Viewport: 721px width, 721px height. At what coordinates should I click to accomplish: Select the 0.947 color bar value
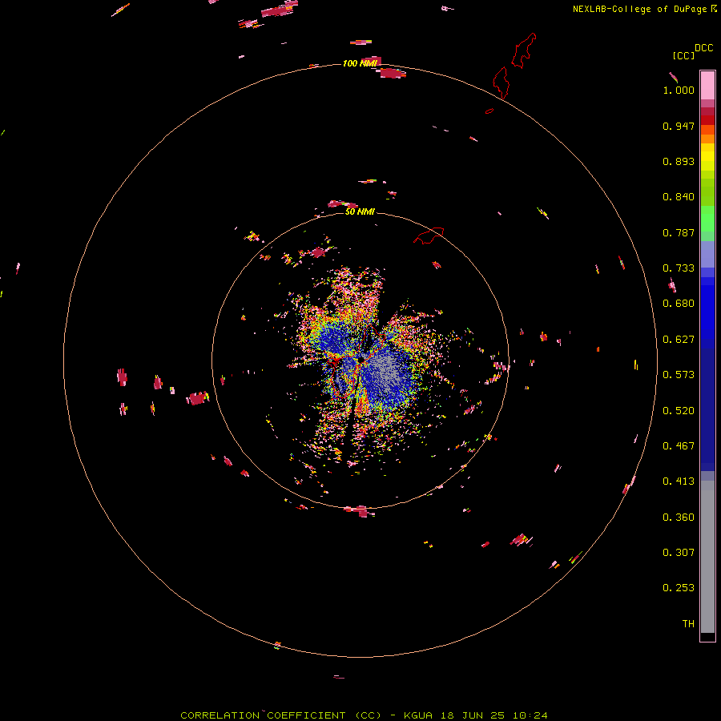tap(679, 126)
